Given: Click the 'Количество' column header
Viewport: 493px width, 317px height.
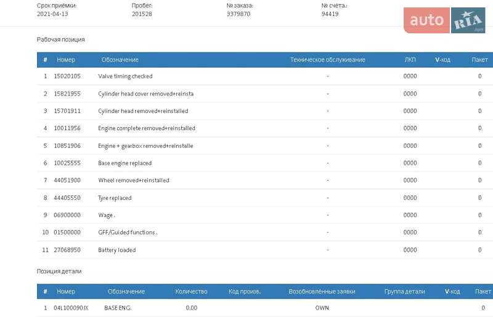Looking at the screenshot, I should 191,291.
